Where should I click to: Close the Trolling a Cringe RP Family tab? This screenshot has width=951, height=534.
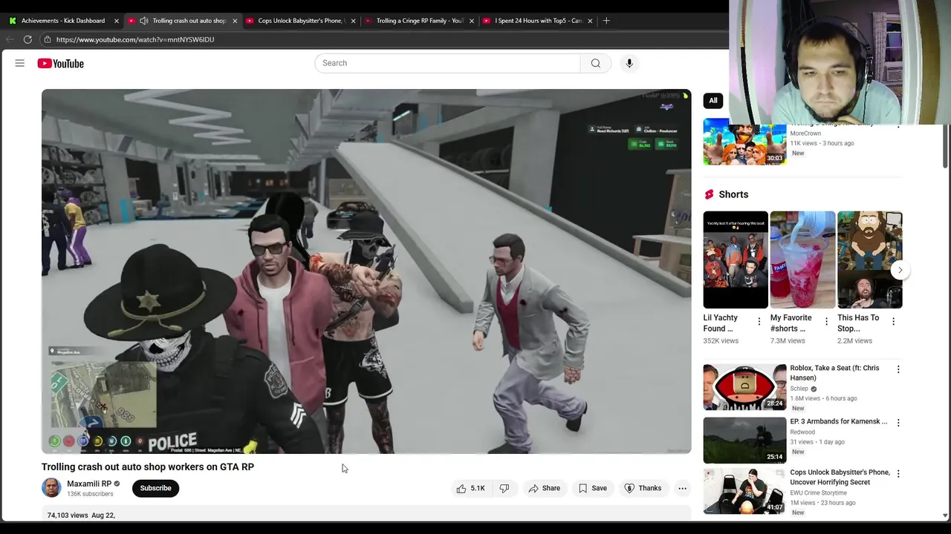click(x=471, y=21)
